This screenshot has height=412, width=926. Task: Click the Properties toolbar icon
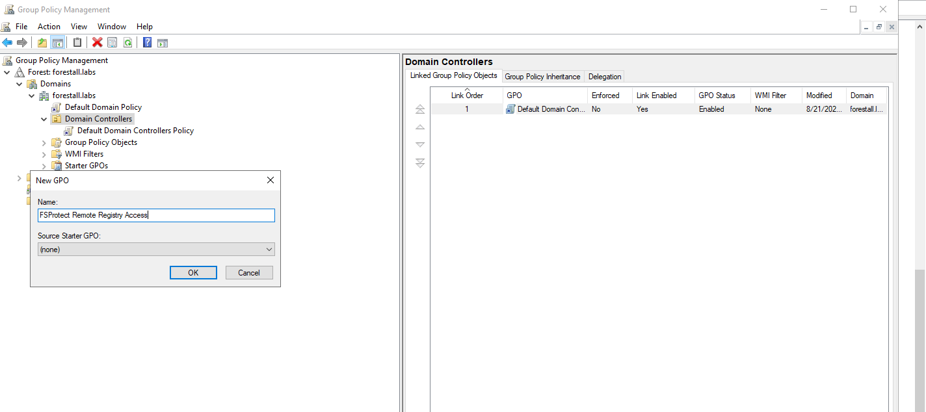tap(112, 43)
